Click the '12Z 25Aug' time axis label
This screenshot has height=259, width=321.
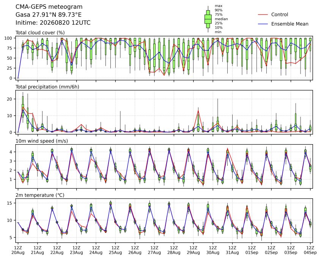(x=115, y=250)
